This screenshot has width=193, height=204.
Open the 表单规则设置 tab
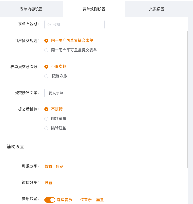tap(94, 9)
